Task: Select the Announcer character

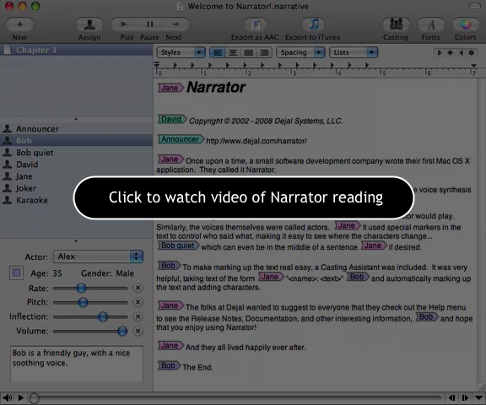Action: [76, 128]
